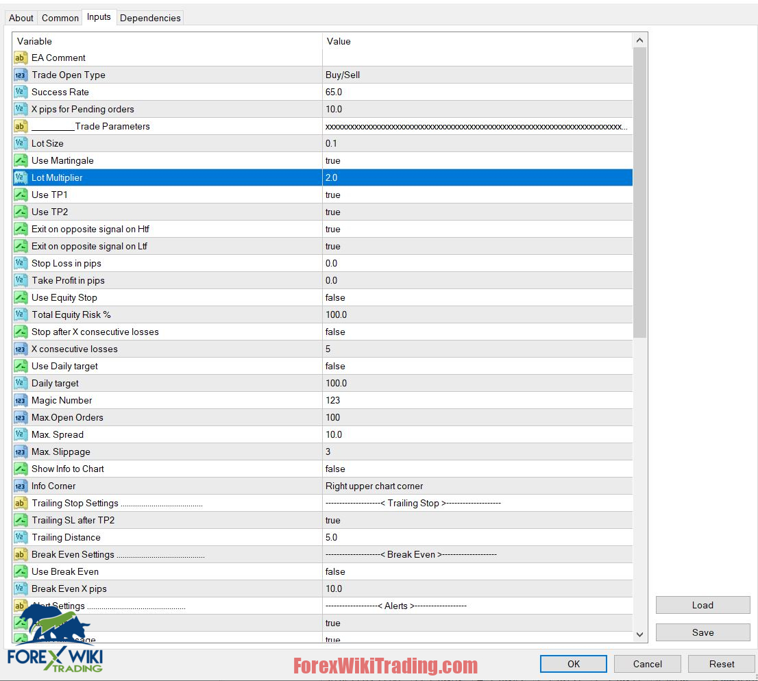Click the Value column header
Image resolution: width=758 pixels, height=681 pixels.
point(477,41)
